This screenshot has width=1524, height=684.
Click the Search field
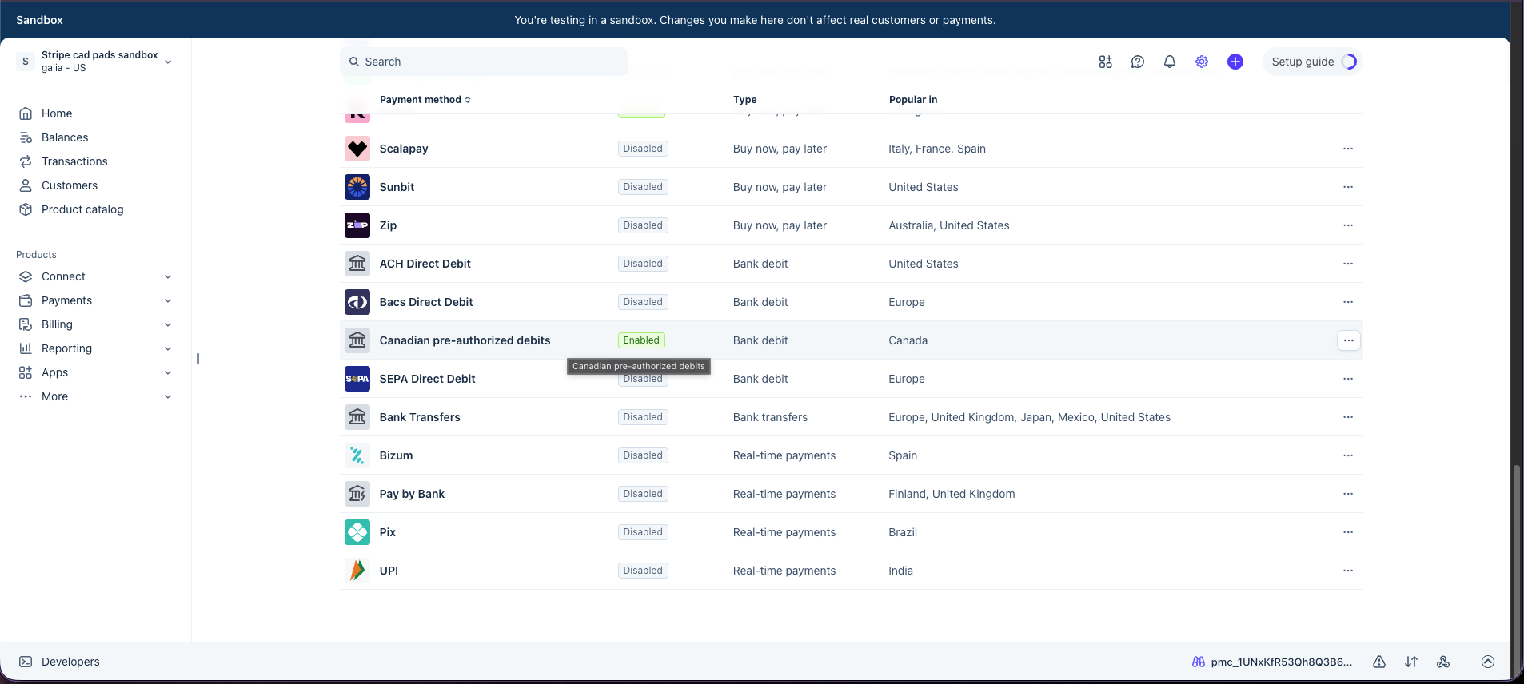pos(484,62)
